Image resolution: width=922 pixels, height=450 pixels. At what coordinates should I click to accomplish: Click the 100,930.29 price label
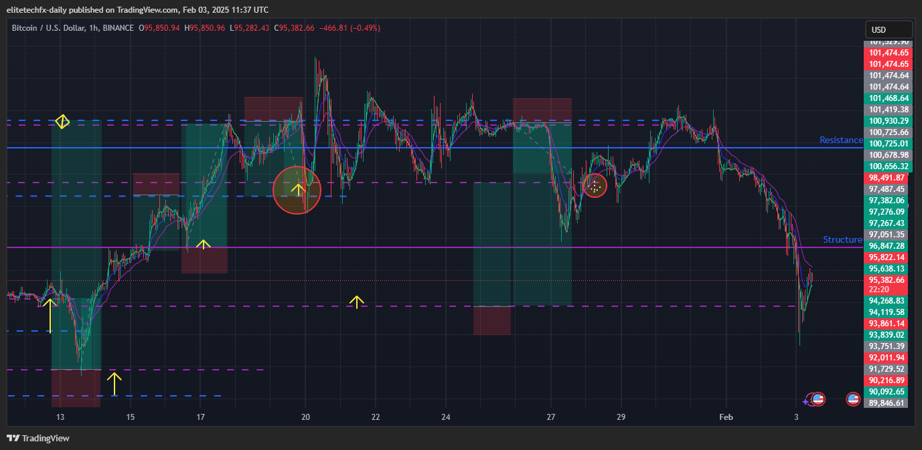coord(887,120)
